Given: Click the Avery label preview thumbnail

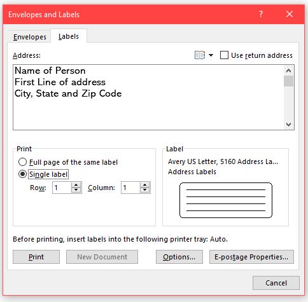Looking at the screenshot, I should point(226,200).
